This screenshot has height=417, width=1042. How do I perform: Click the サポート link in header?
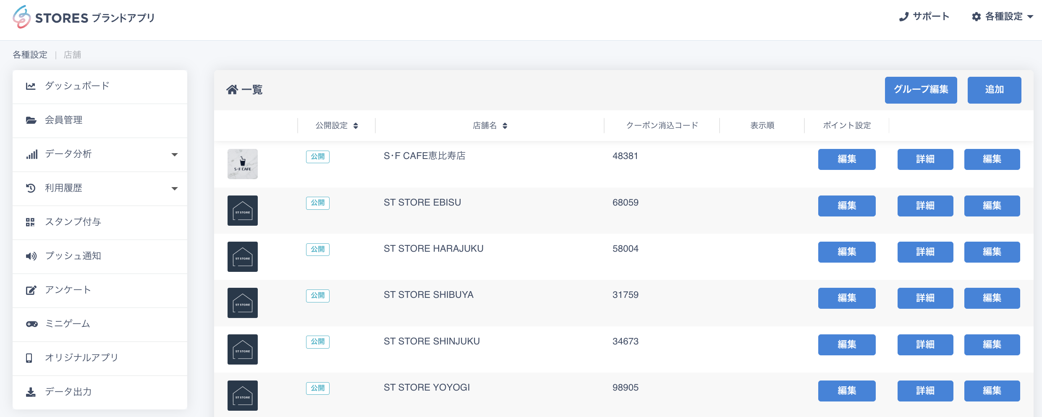(x=924, y=17)
